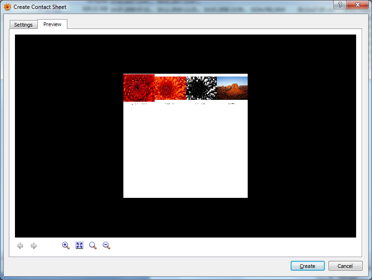The height and width of the screenshot is (280, 372).
Task: Cancel the contact sheet dialog
Action: (x=345, y=266)
